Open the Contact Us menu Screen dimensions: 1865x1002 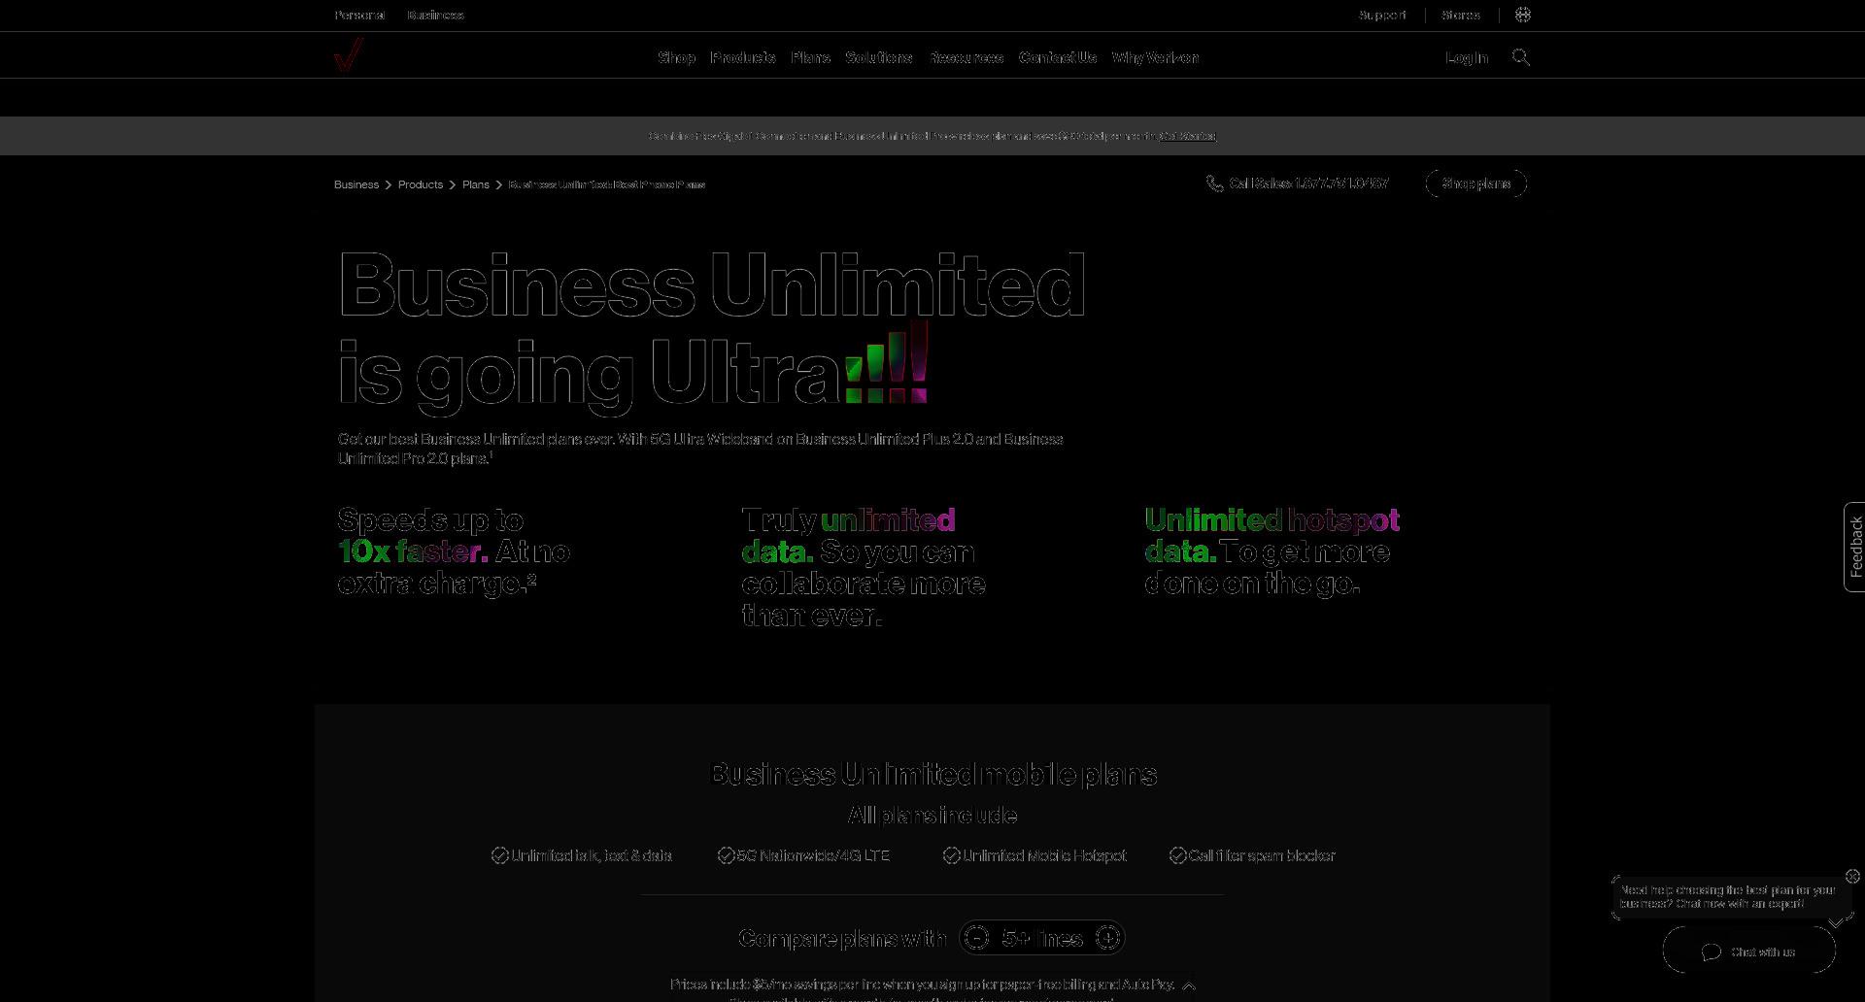1058,57
